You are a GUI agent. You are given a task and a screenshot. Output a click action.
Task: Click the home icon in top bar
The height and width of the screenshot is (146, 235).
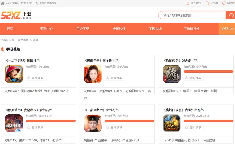tap(3, 3)
